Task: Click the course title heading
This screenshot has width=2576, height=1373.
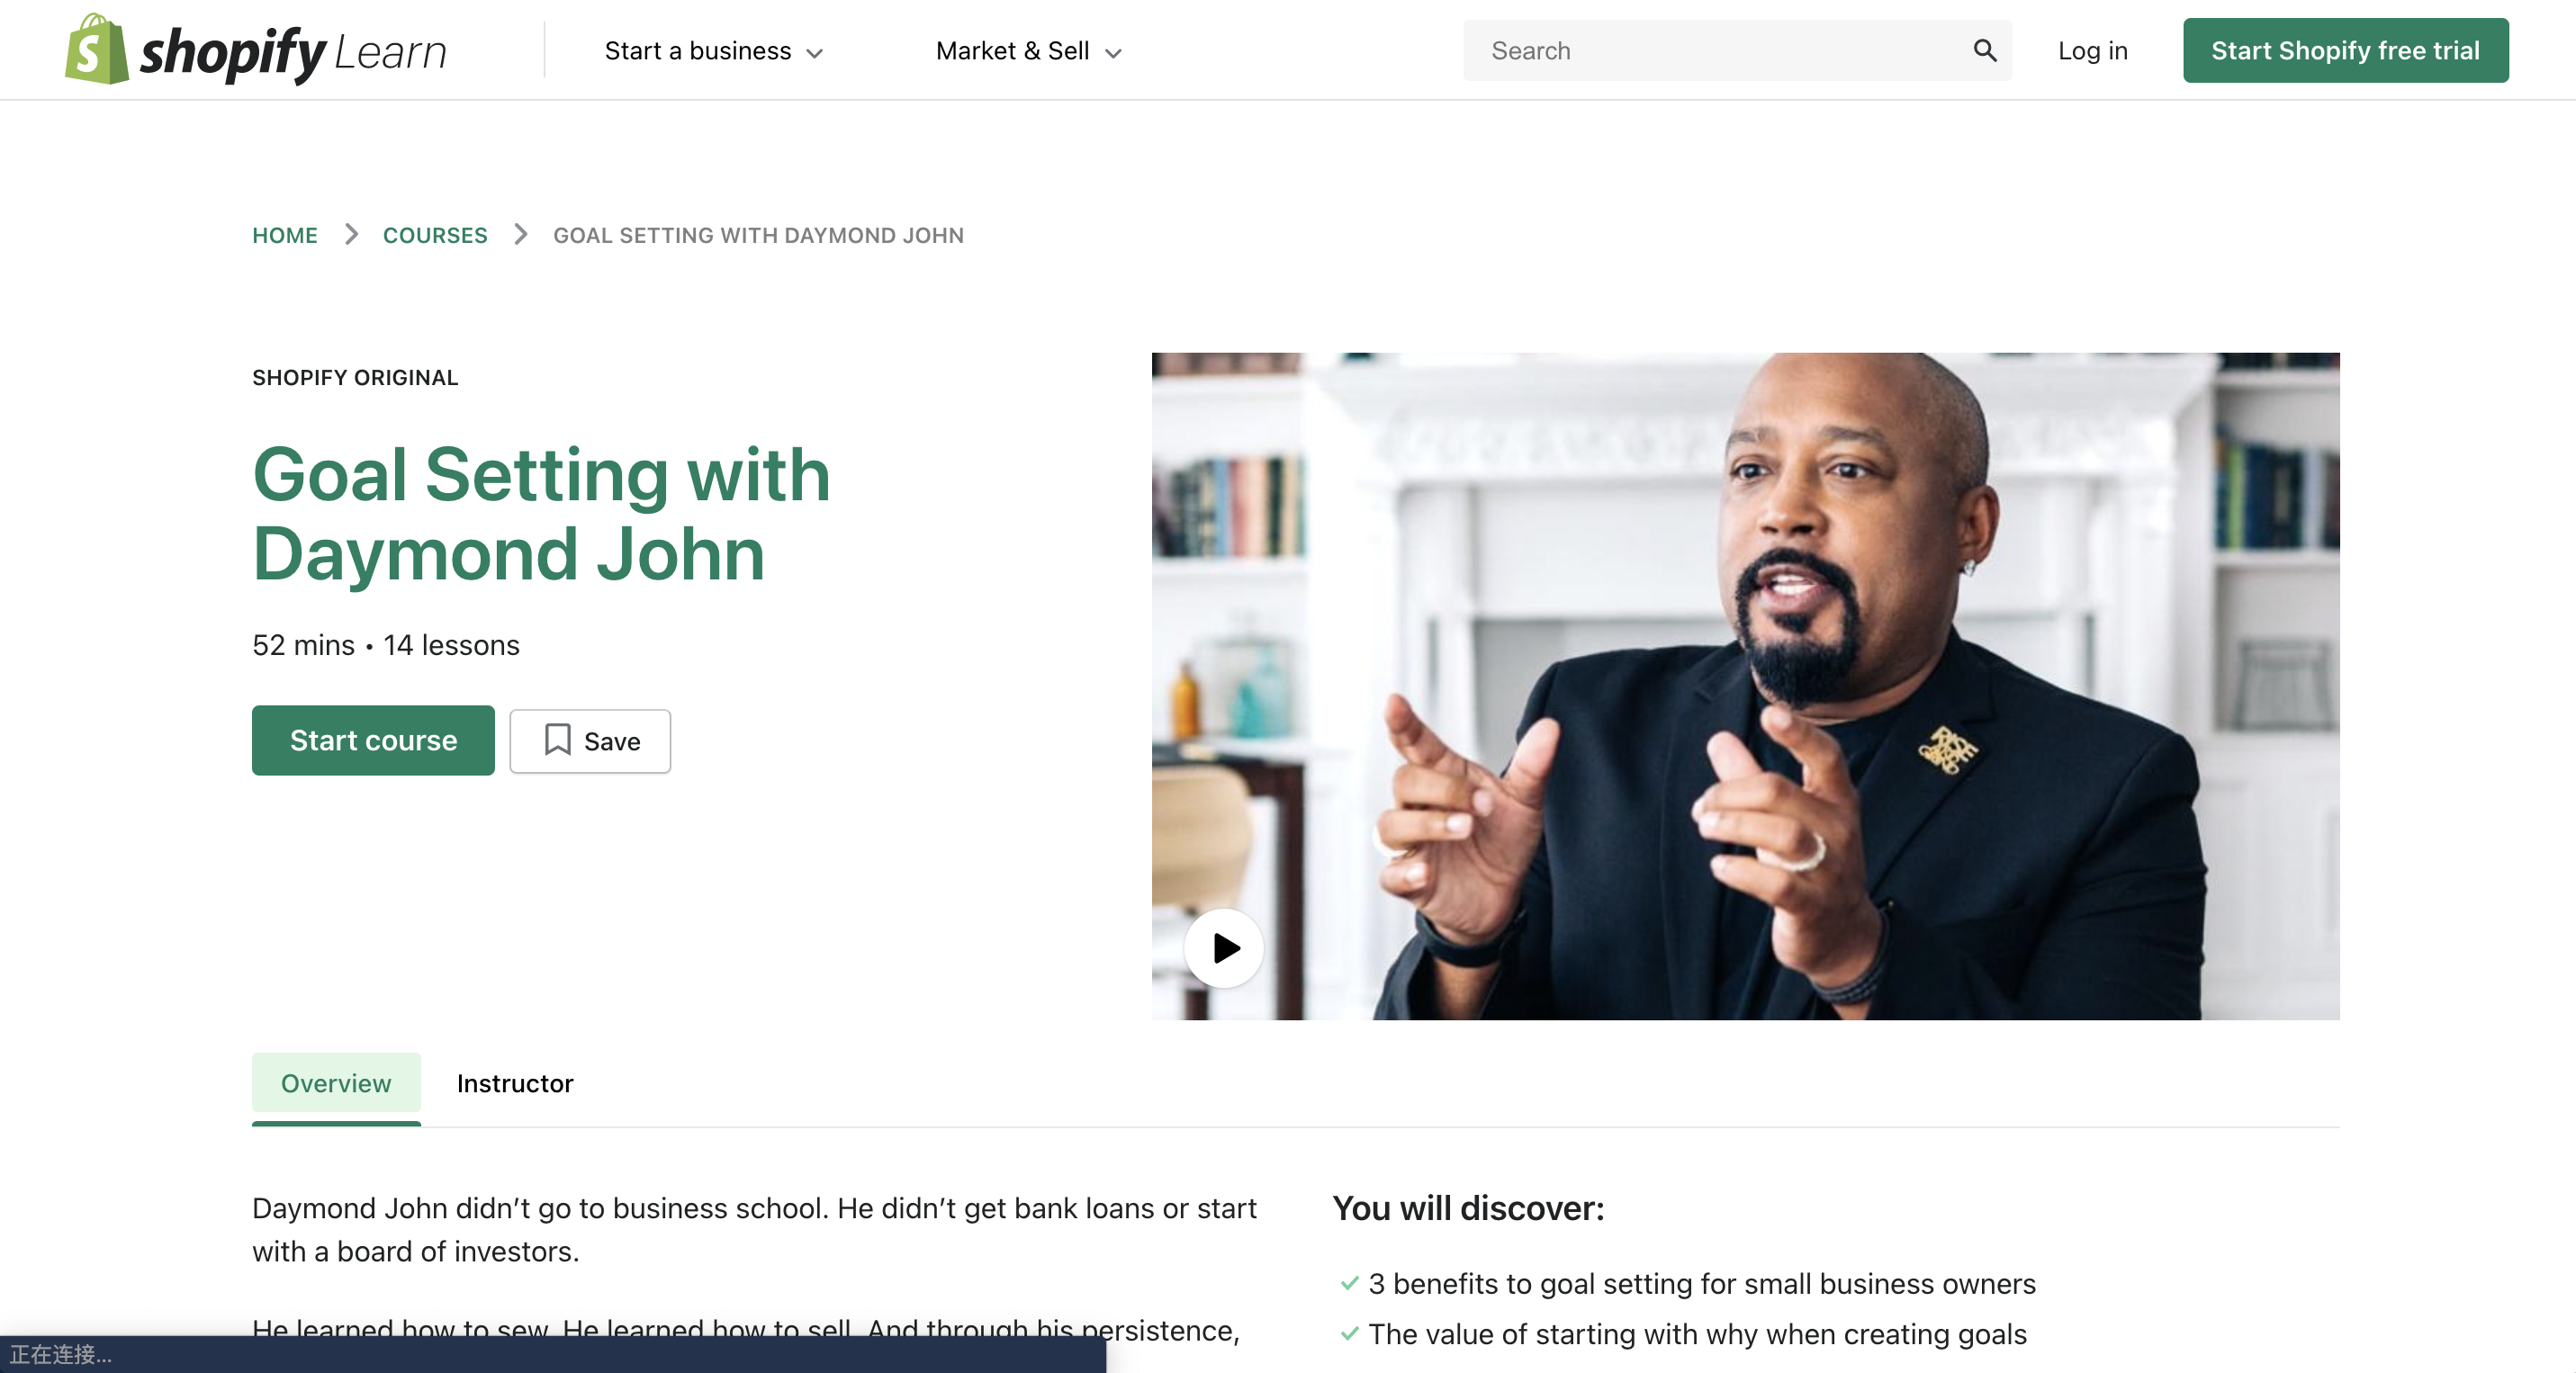Action: (x=541, y=514)
